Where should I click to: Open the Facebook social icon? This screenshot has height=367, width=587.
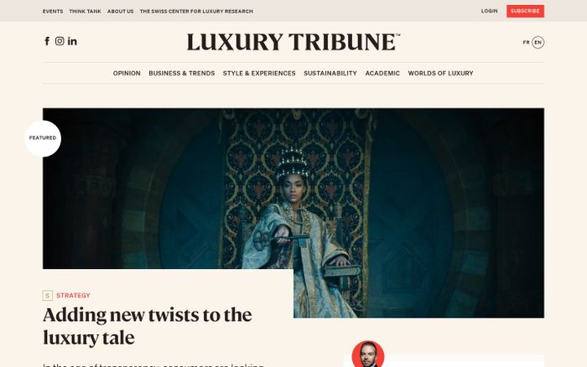[x=47, y=41]
